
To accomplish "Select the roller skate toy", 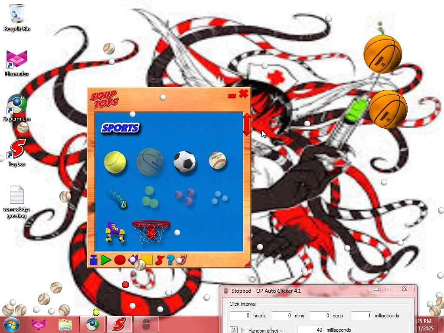I will [115, 232].
